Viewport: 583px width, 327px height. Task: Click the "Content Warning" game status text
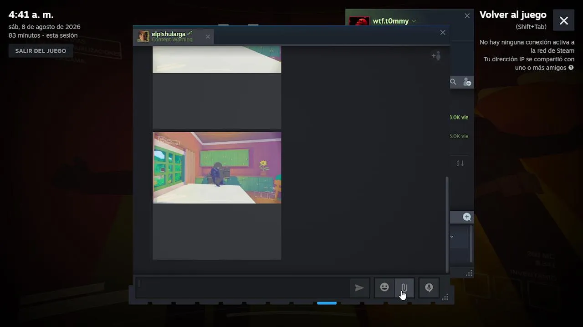tap(172, 40)
